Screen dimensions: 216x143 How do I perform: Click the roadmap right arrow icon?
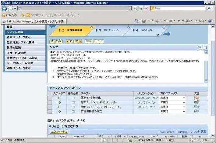[167, 34]
